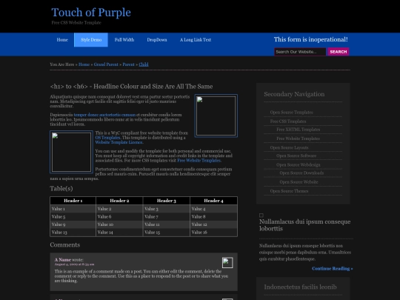Click the Header 1 table column
Viewport: 400px width, 300px height.
[x=73, y=201]
